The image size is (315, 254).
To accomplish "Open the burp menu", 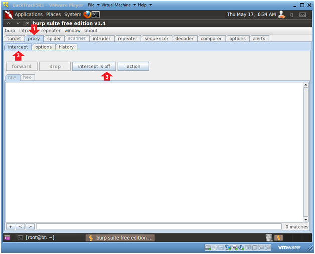I will pyautogui.click(x=10, y=31).
